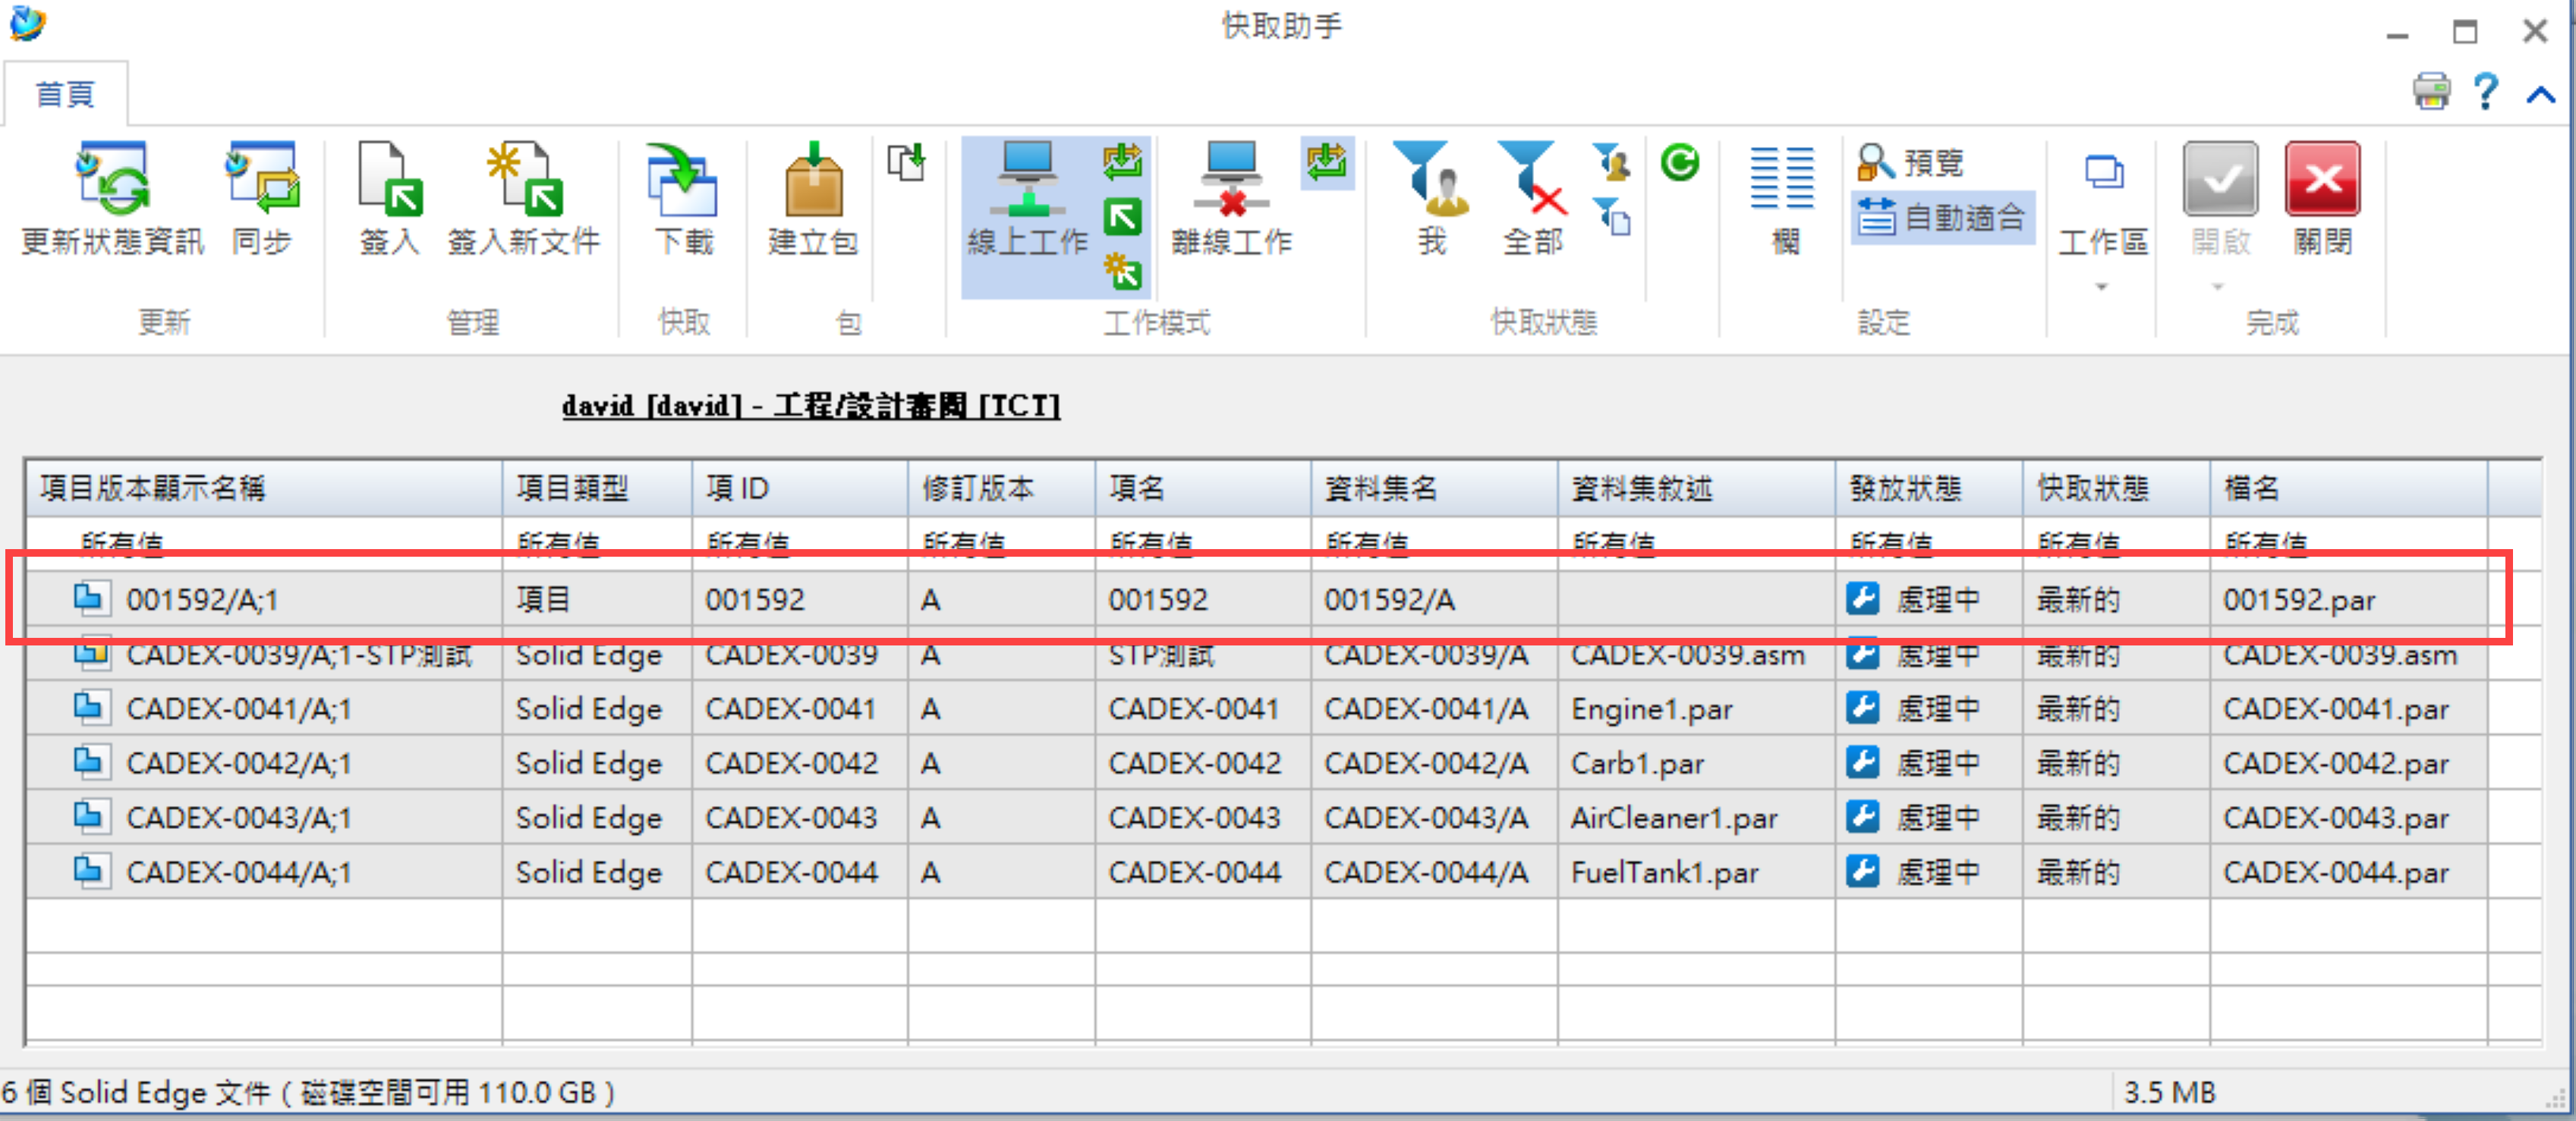
Task: Open the 欄 columns settings
Action: pos(1783,199)
